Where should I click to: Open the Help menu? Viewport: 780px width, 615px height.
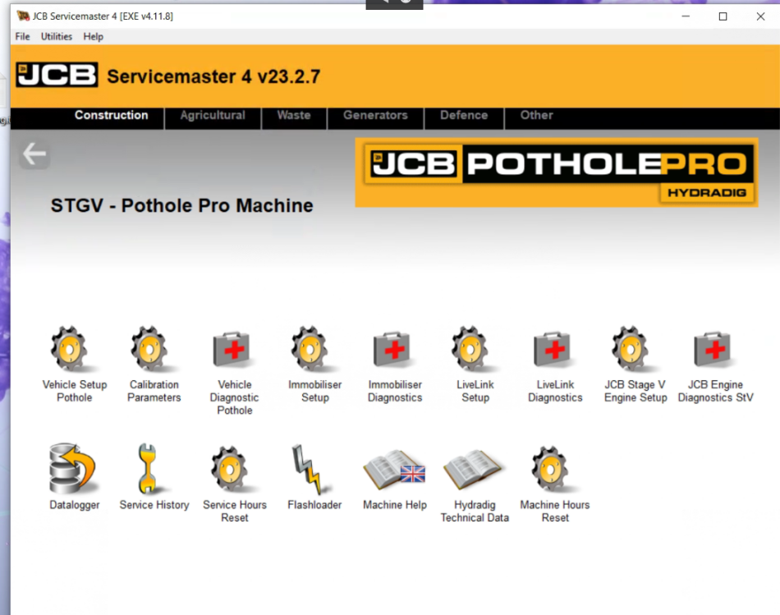tap(93, 36)
